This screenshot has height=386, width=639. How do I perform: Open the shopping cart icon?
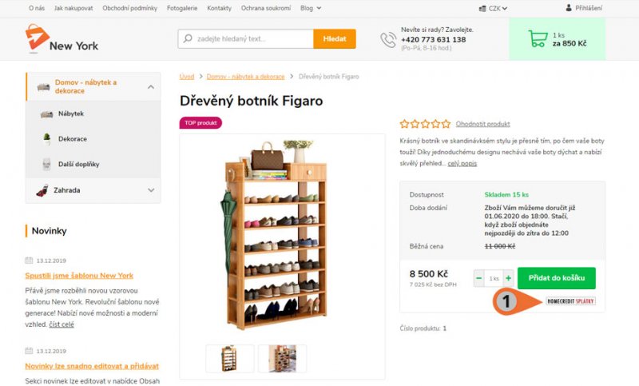(x=538, y=38)
